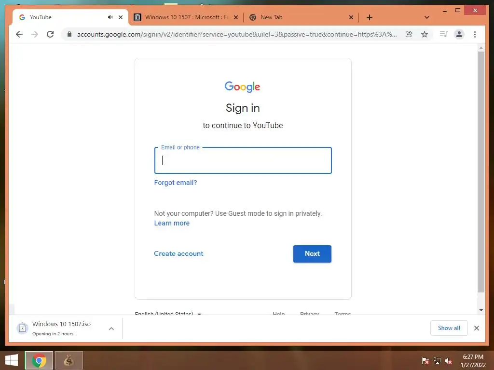Click the address bar URL
The image size is (494, 370).
pos(237,34)
